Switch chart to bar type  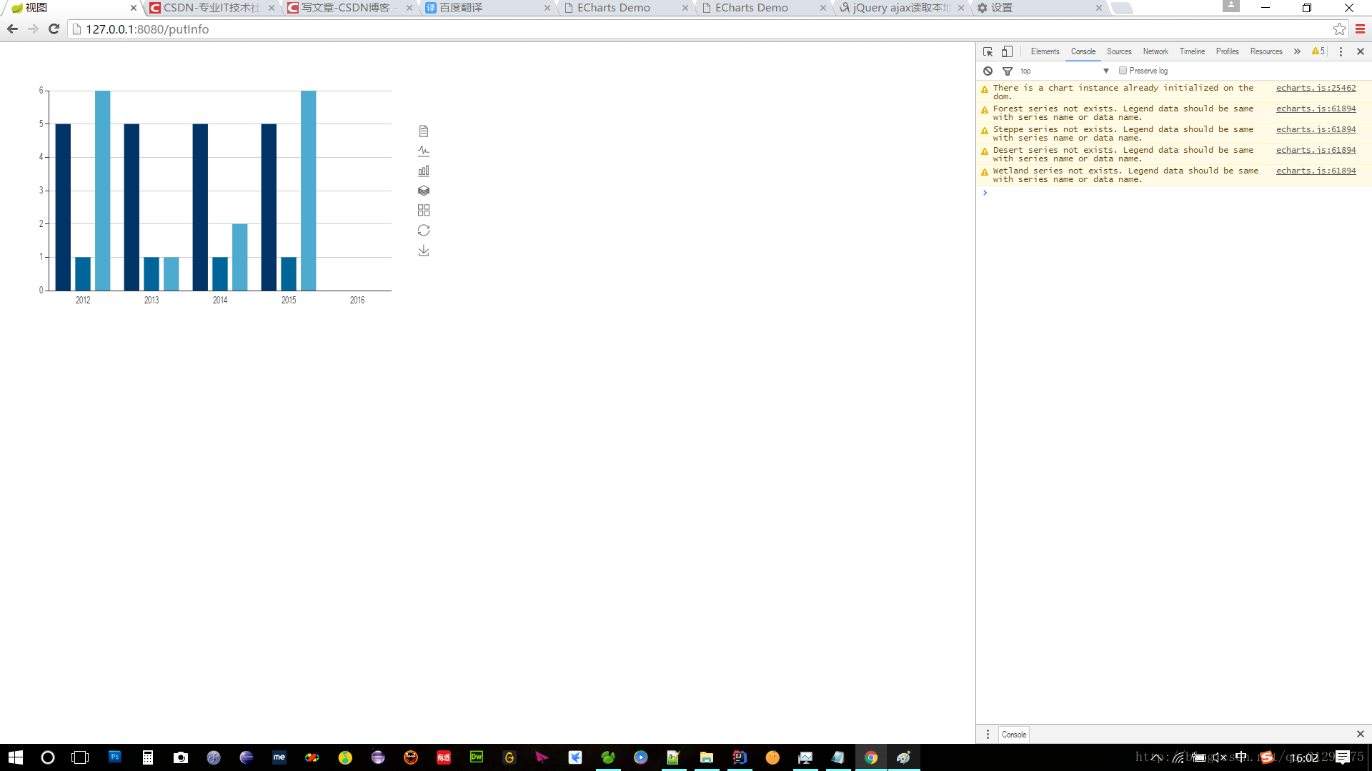tap(424, 171)
